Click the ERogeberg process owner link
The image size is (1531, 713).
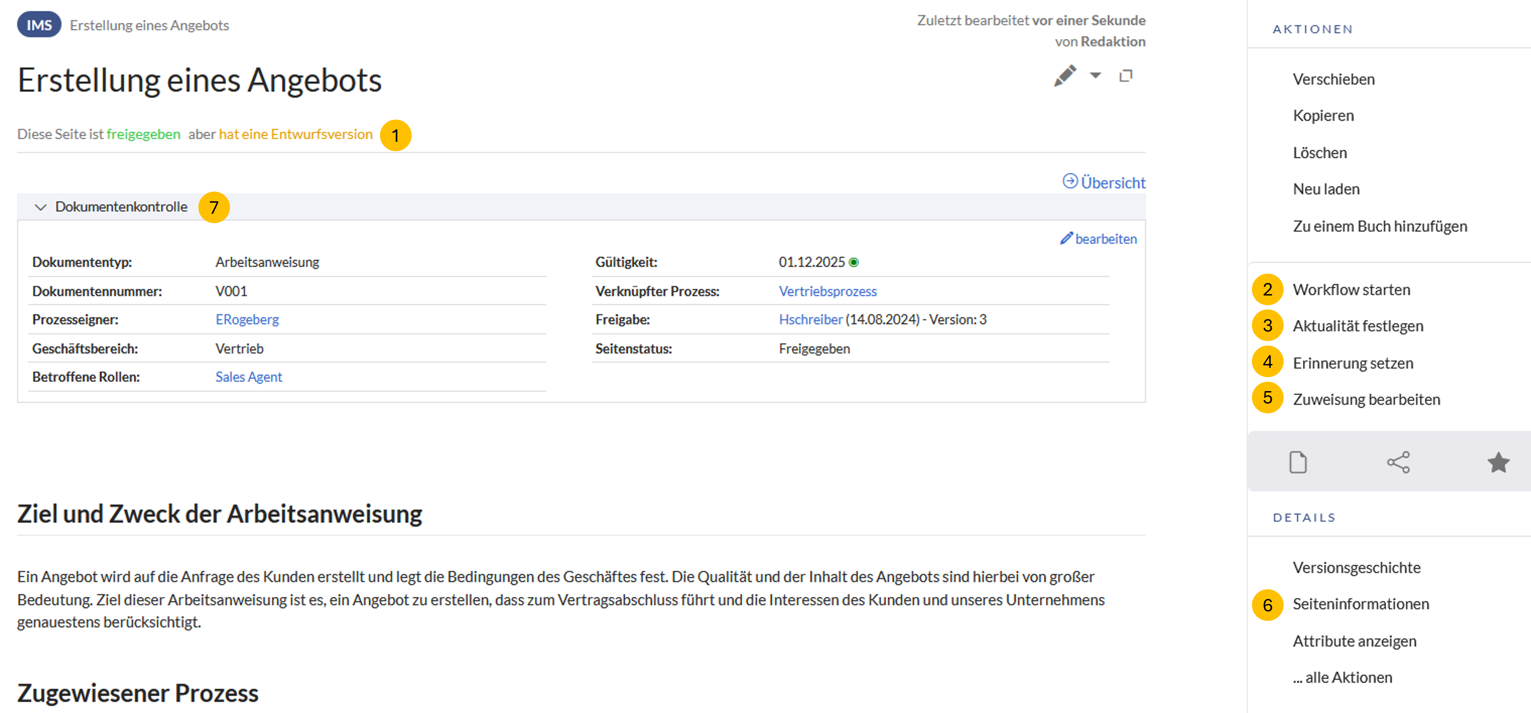247,319
